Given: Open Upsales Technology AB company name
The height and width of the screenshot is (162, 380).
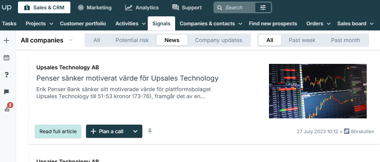Looking at the screenshot, I should 68,68.
